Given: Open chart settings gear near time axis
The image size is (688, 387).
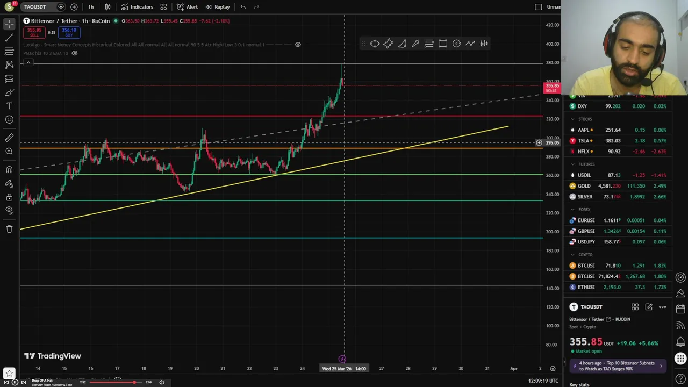Looking at the screenshot, I should [553, 369].
